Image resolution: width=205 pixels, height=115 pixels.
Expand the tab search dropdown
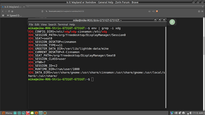tap(203, 7)
